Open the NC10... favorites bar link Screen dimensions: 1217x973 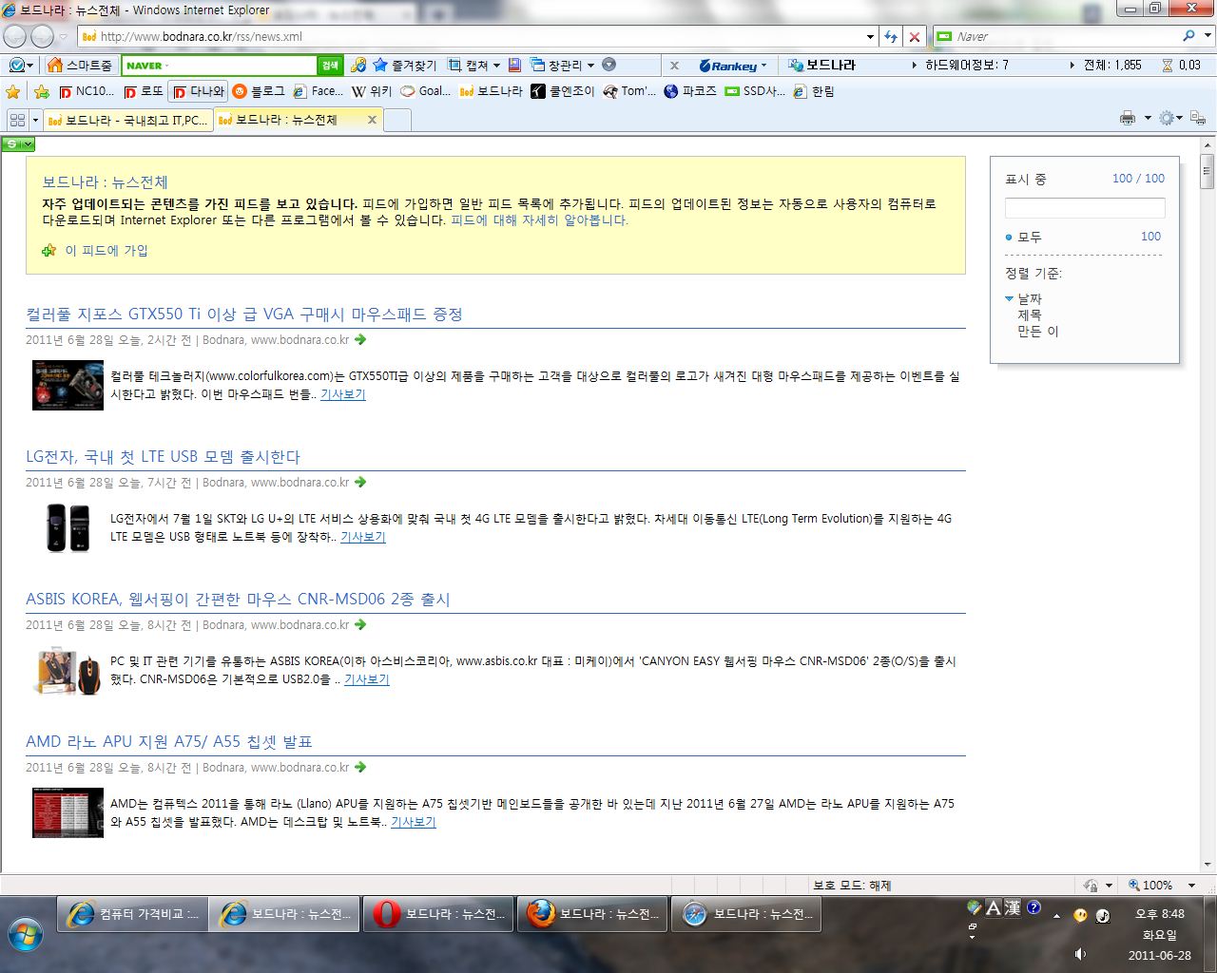86,92
